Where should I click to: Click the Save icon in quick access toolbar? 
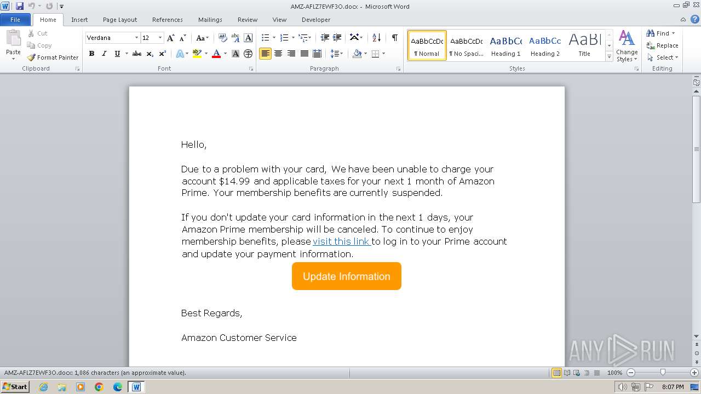[20, 6]
